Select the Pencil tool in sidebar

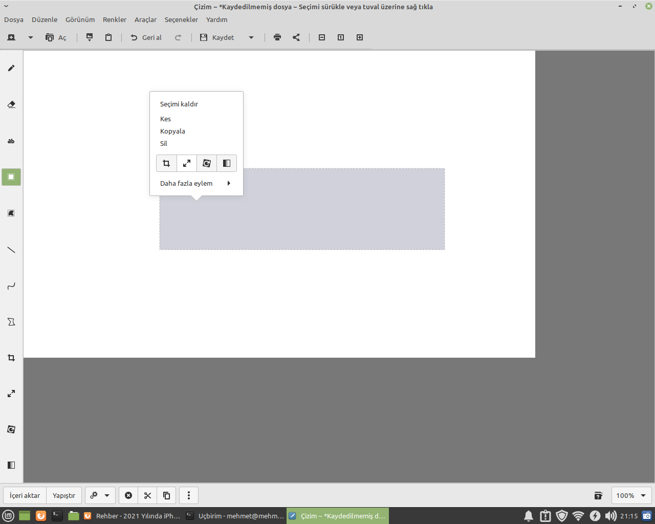[11, 68]
